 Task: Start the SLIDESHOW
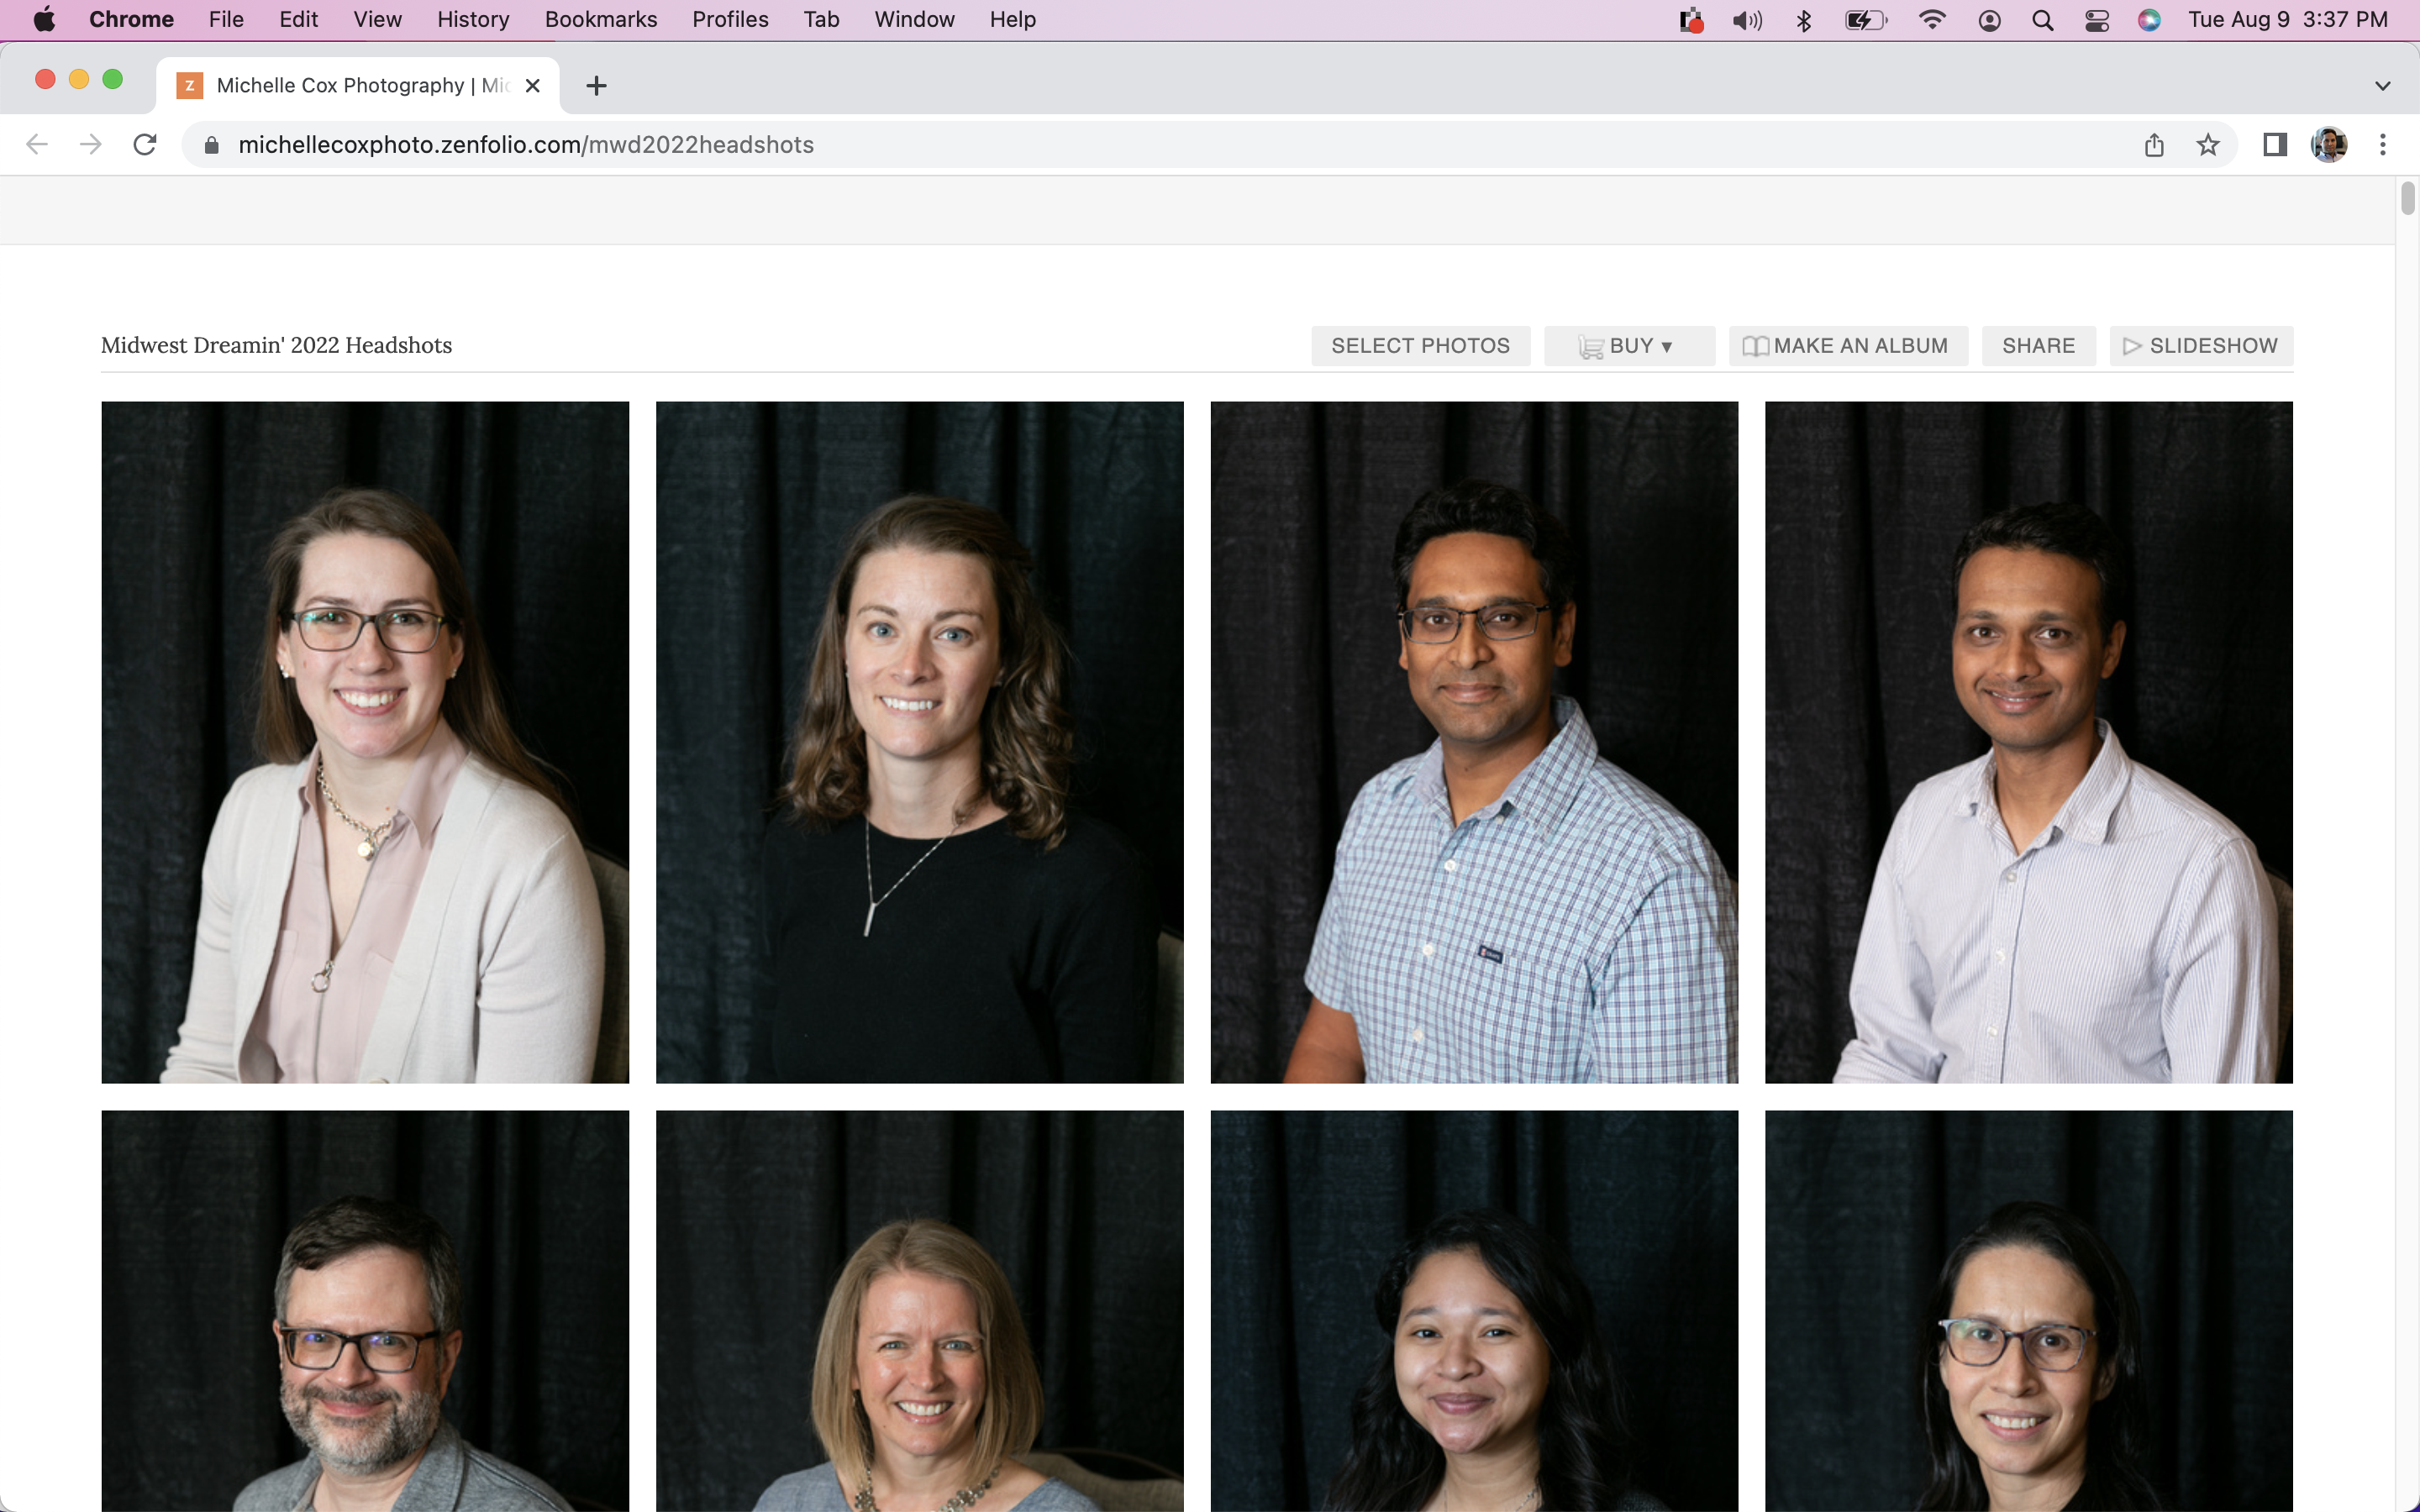coord(2201,346)
